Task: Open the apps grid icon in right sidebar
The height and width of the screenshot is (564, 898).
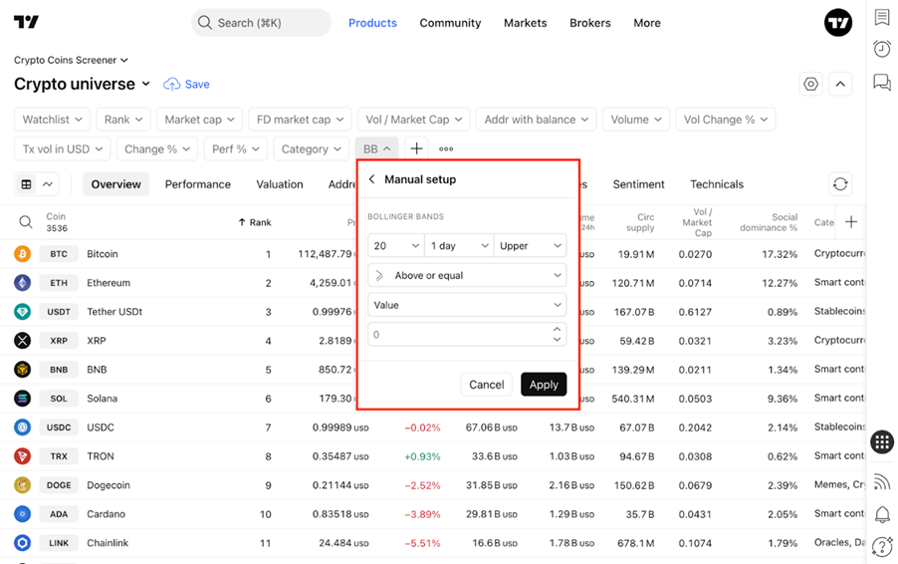Action: point(882,441)
